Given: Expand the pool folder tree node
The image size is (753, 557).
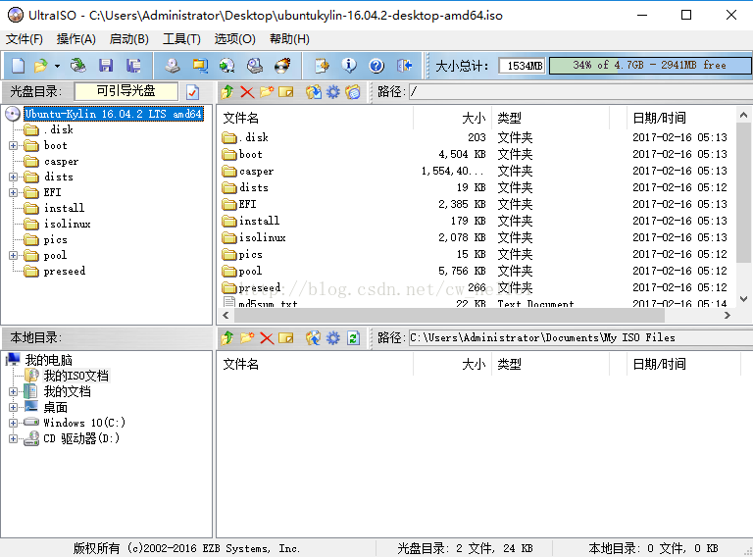Looking at the screenshot, I should click(14, 255).
